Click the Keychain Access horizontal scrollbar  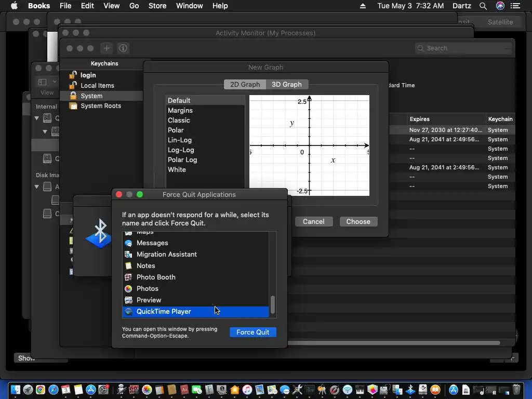(x=394, y=343)
